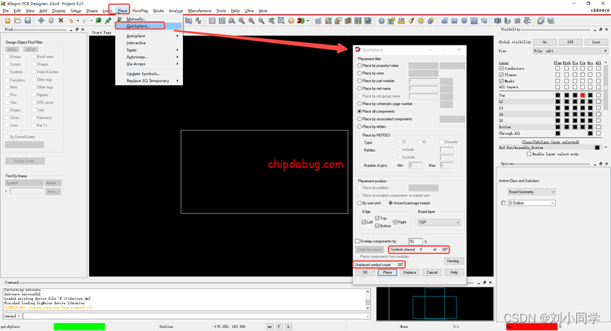This screenshot has width=611, height=331.
Task: Click the Command input field
Action: [x=191, y=316]
